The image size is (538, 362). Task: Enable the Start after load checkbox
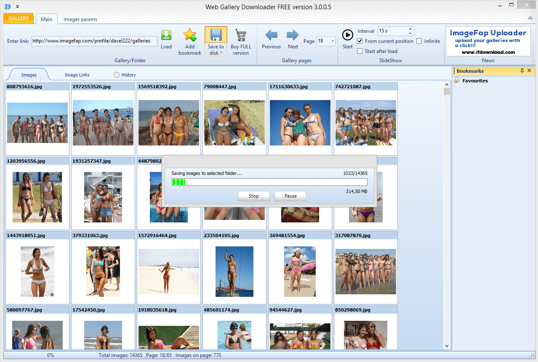pyautogui.click(x=360, y=51)
